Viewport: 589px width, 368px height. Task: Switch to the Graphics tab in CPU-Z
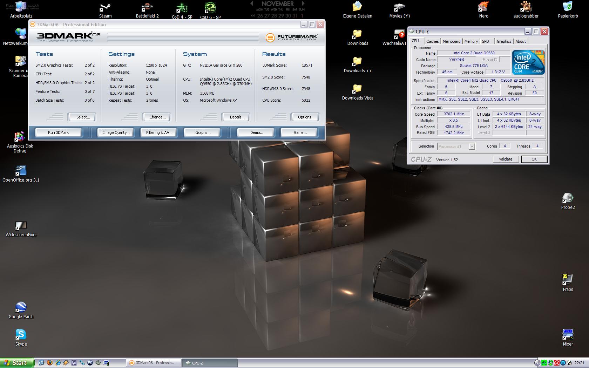[504, 41]
